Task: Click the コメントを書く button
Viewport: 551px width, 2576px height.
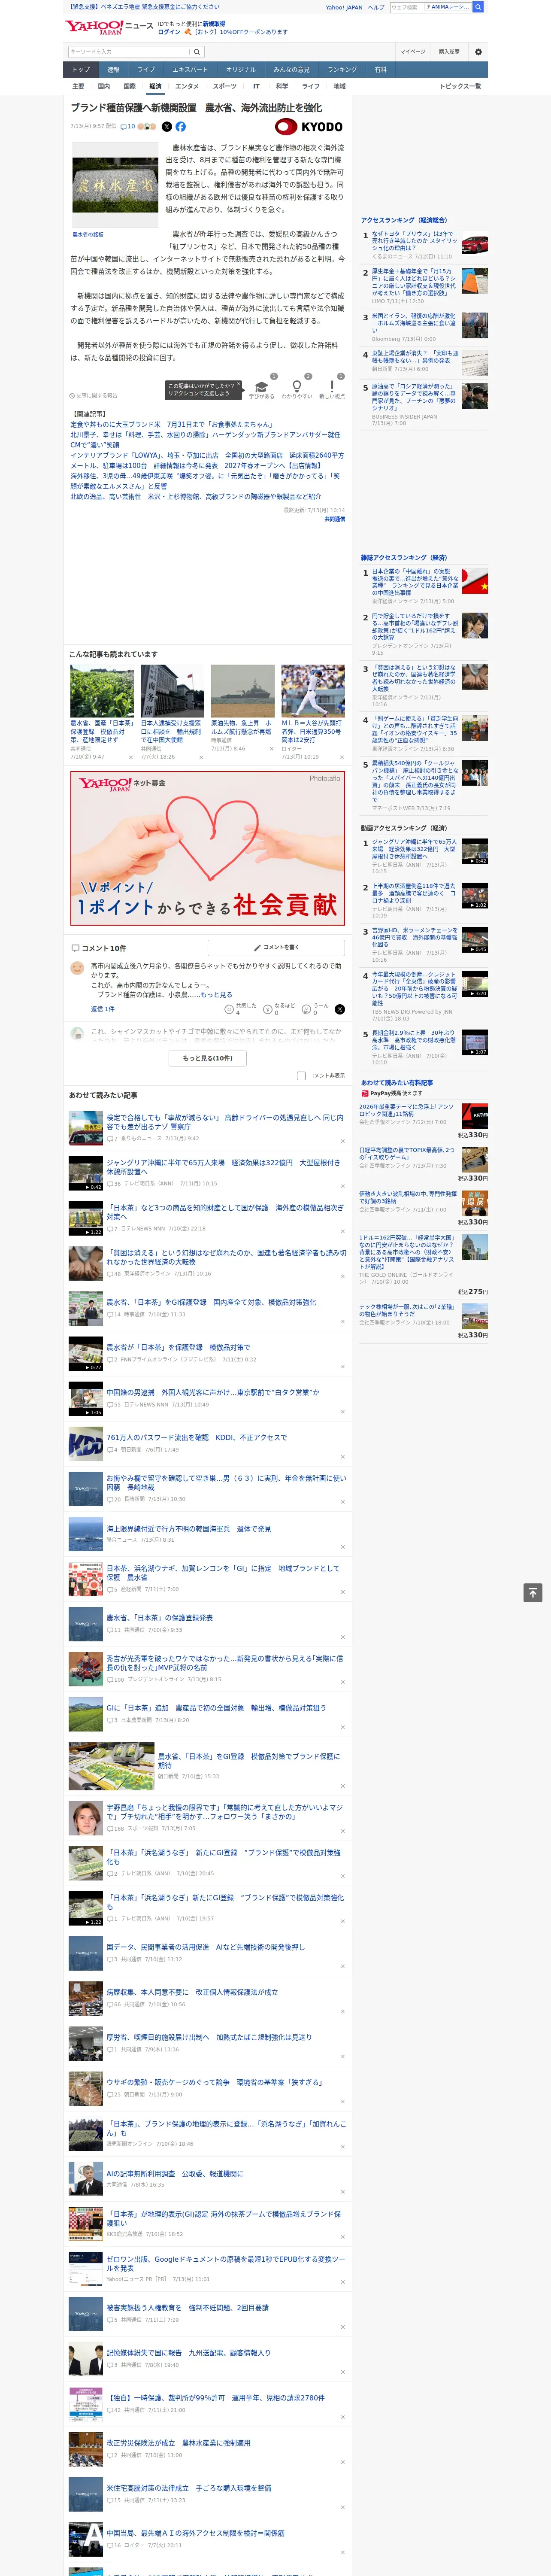Action: pos(276,947)
